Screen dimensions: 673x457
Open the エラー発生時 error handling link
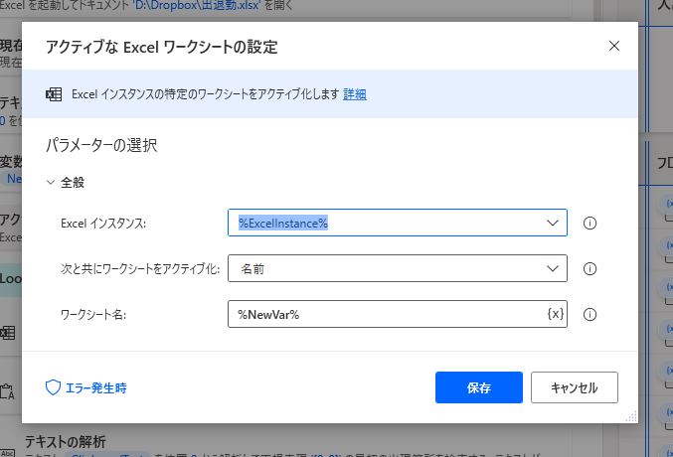click(x=86, y=387)
